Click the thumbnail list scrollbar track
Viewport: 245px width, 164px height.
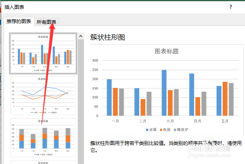click(81, 101)
